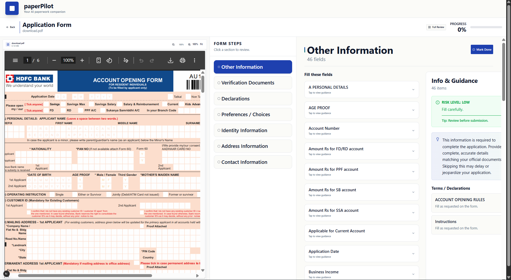The height and width of the screenshot is (280, 511).
Task: Open the Full Review view
Action: point(436,27)
